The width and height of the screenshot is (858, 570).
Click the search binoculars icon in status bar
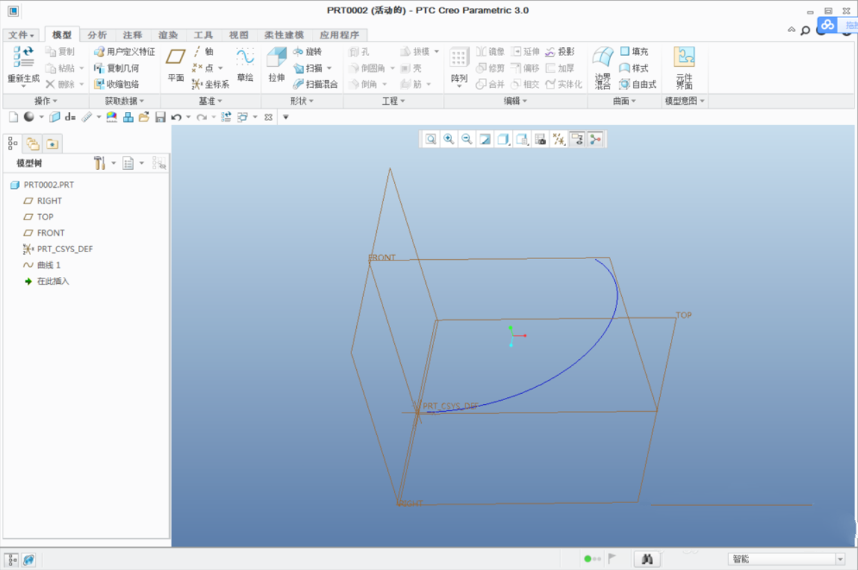[647, 560]
